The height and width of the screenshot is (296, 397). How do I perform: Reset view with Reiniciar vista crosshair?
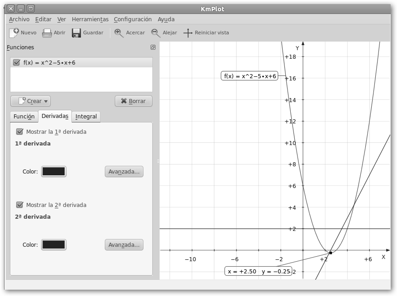pos(188,33)
